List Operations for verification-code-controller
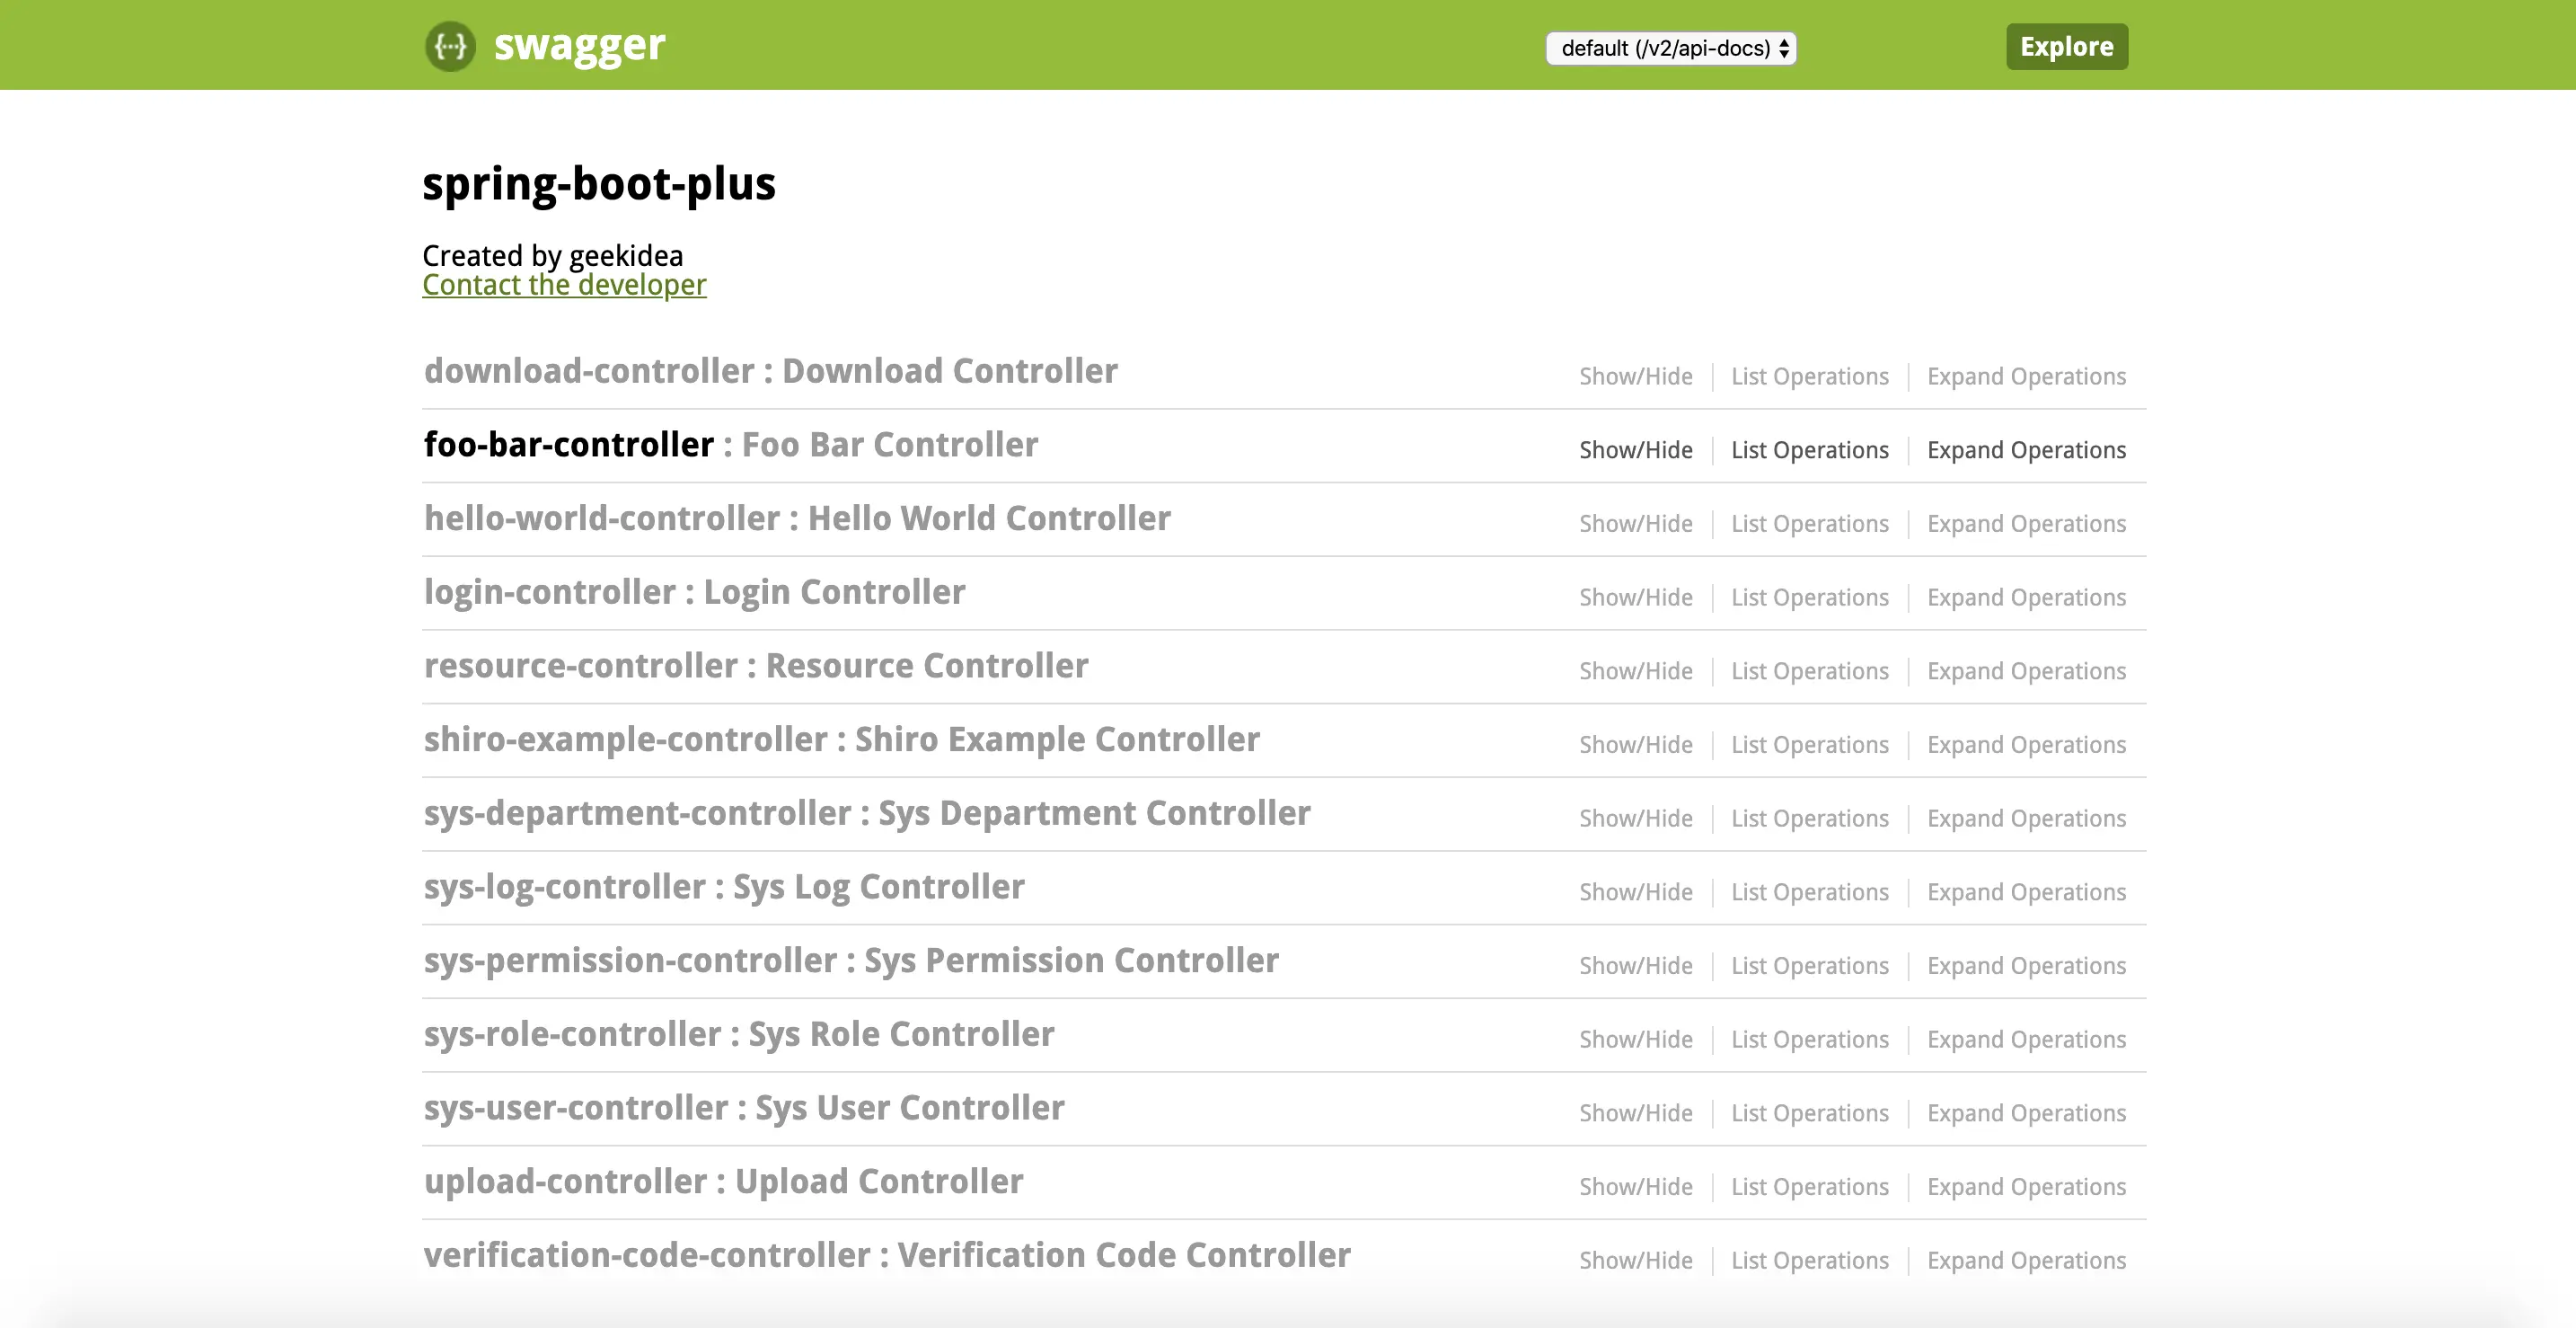2576x1328 pixels. point(1809,1261)
